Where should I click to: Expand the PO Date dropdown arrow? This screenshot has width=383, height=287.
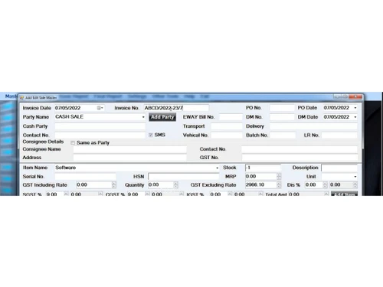point(355,108)
